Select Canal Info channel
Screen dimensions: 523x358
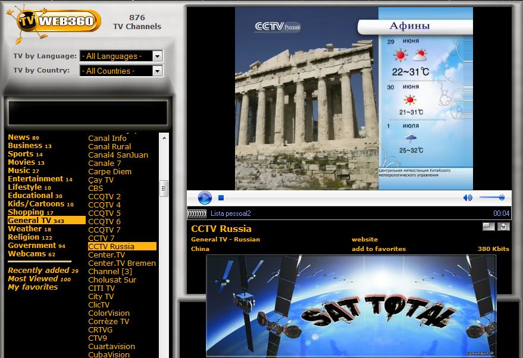[x=107, y=139]
